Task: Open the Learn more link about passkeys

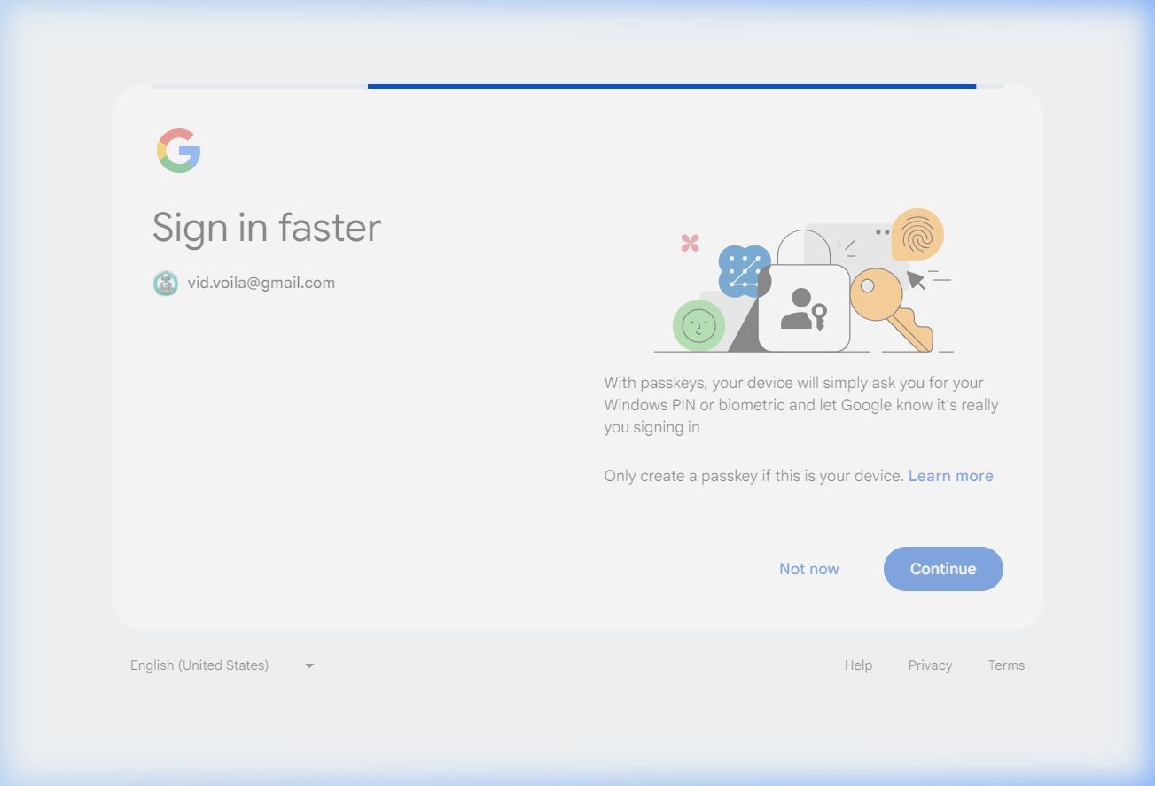Action: click(x=950, y=476)
